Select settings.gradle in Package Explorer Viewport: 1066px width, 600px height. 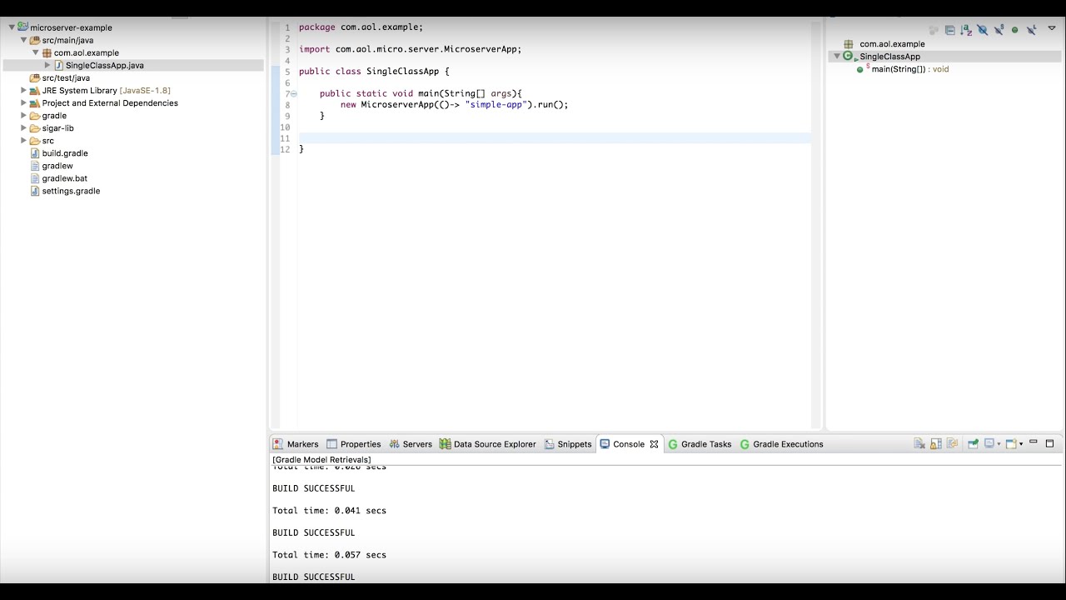[71, 191]
